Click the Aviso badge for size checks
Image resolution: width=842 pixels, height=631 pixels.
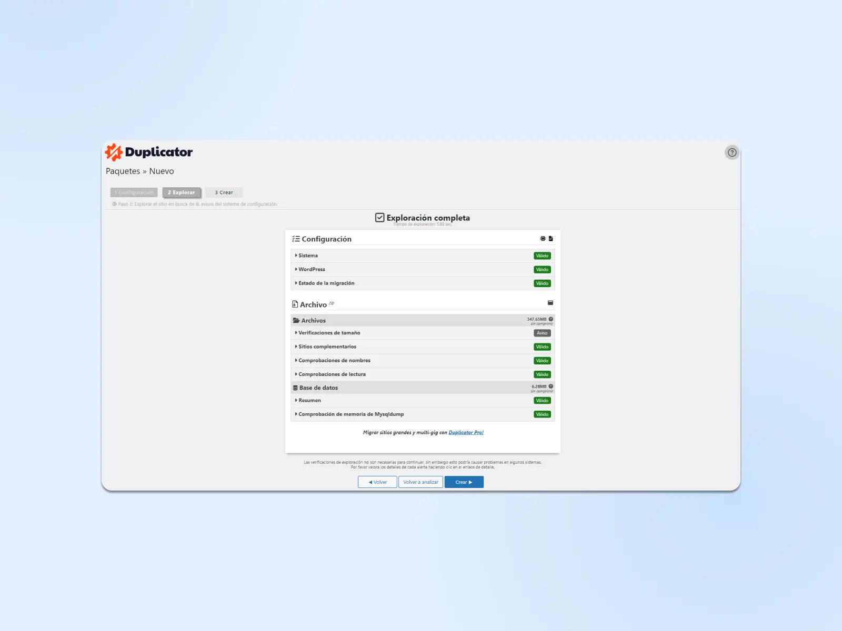point(542,333)
